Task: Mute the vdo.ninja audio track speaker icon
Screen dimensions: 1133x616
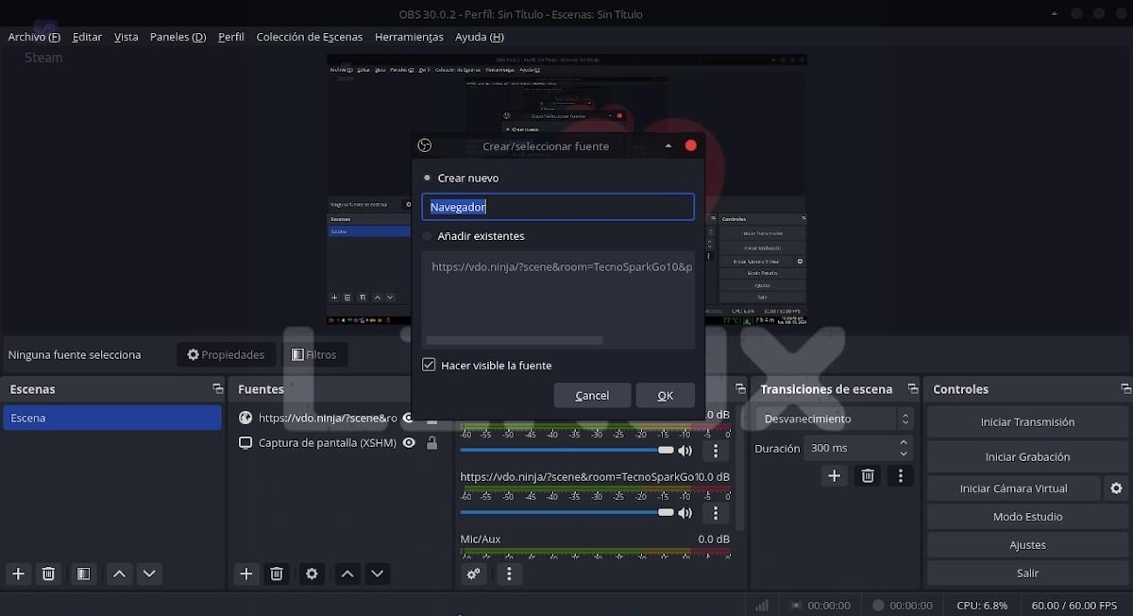Action: [685, 513]
